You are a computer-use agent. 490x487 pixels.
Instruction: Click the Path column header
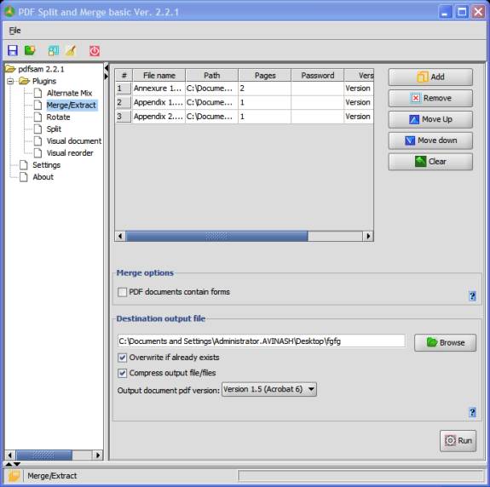coord(211,75)
